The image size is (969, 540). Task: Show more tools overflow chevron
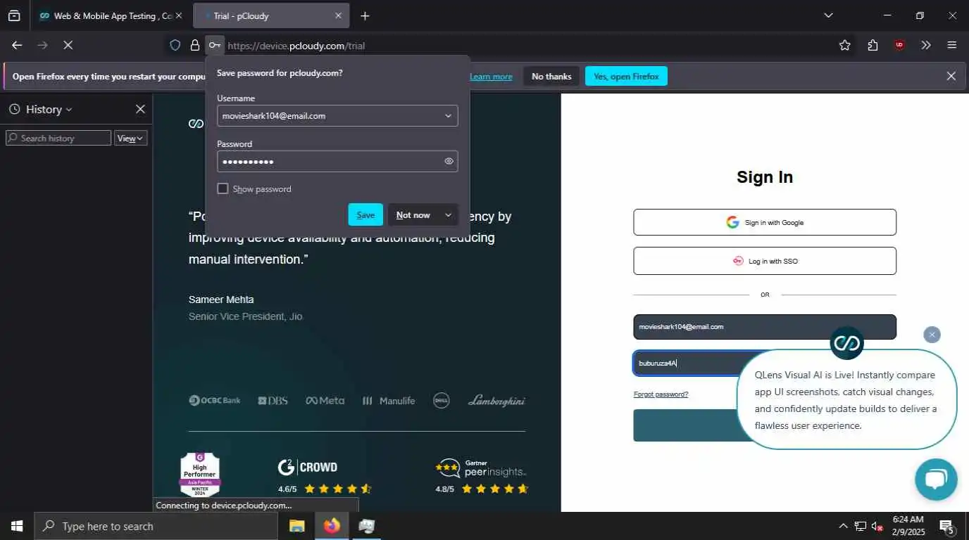tap(926, 45)
